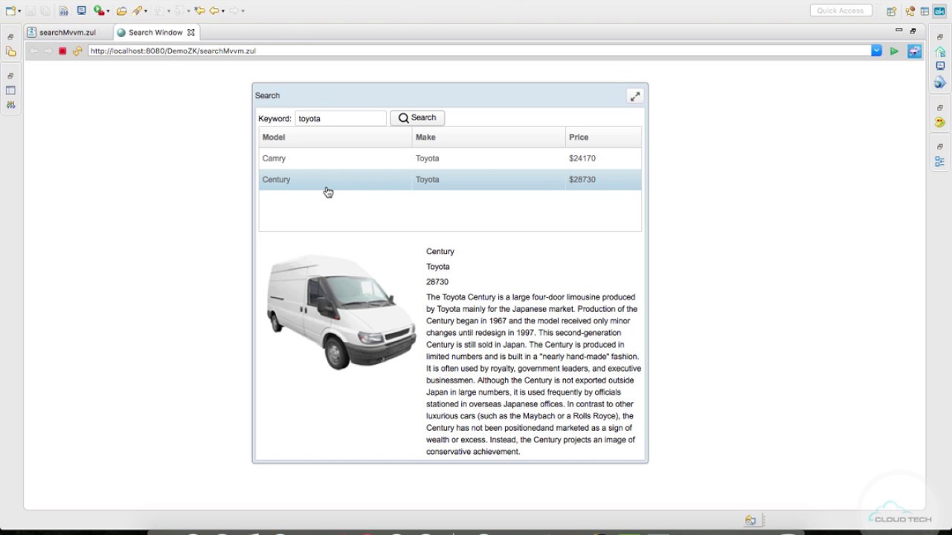Expand the Back history dropdown arrow
The height and width of the screenshot is (535, 952).
(x=222, y=11)
